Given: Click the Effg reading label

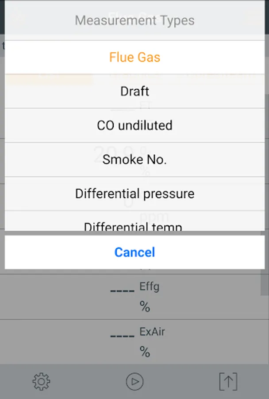Looking at the screenshot, I should pos(149,286).
